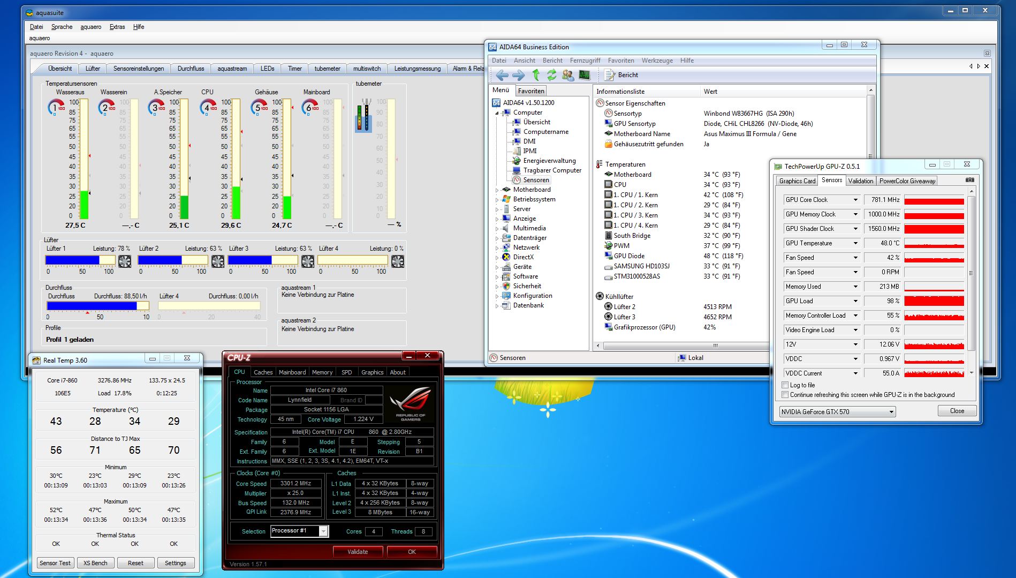Enable continue refreshing in background checkbox
The height and width of the screenshot is (578, 1016).
[785, 395]
